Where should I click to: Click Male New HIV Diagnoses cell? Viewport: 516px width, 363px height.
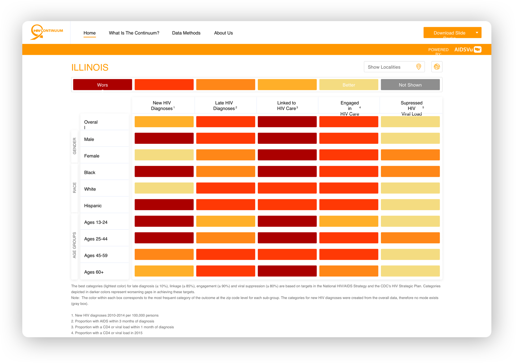click(x=164, y=138)
